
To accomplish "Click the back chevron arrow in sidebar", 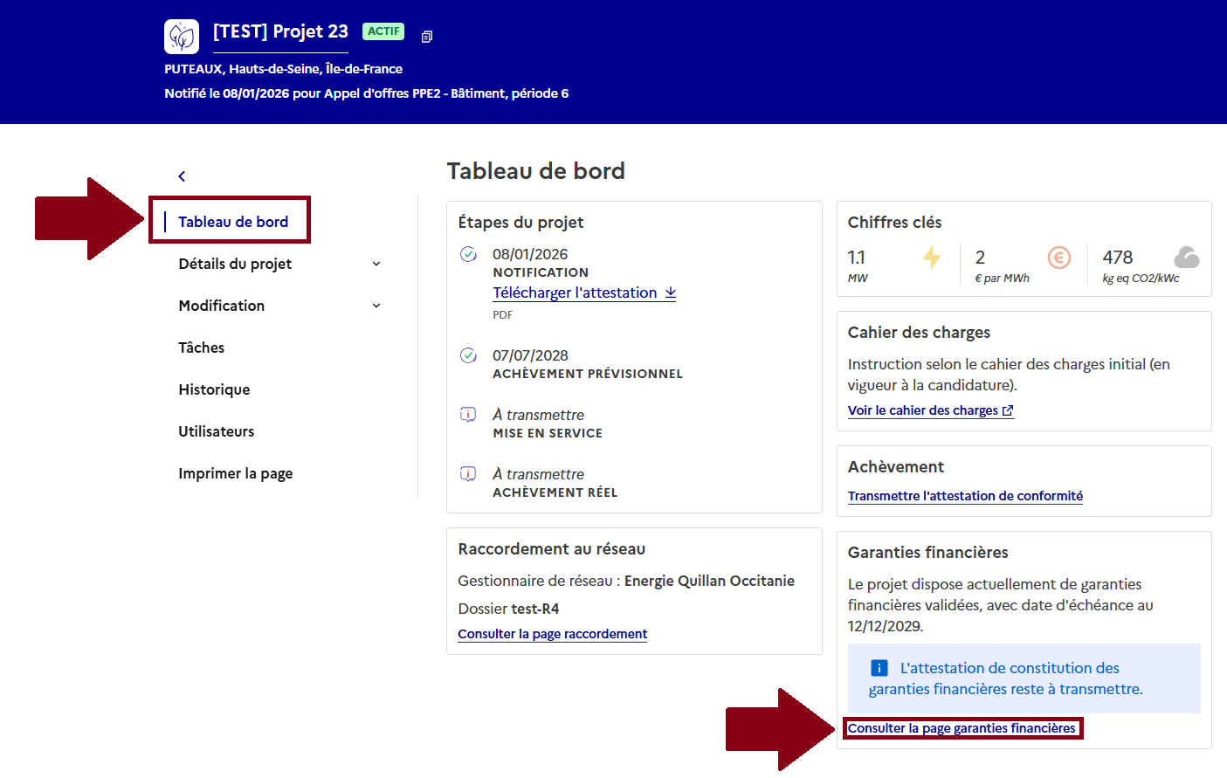I will [182, 176].
